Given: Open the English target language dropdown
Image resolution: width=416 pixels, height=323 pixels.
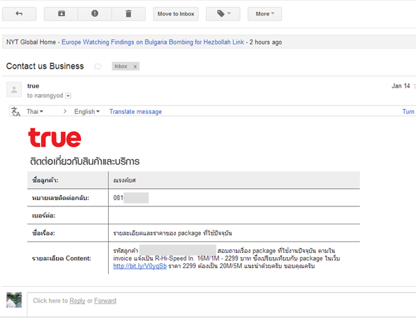Looking at the screenshot, I should (87, 111).
